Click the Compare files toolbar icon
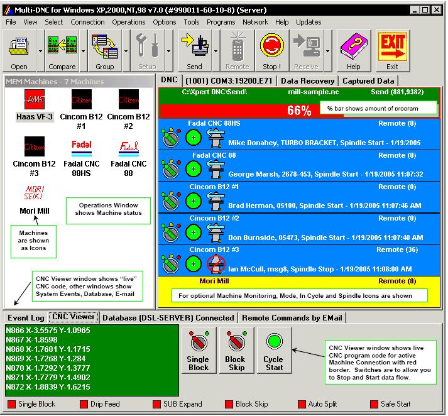The image size is (448, 416). 62,50
